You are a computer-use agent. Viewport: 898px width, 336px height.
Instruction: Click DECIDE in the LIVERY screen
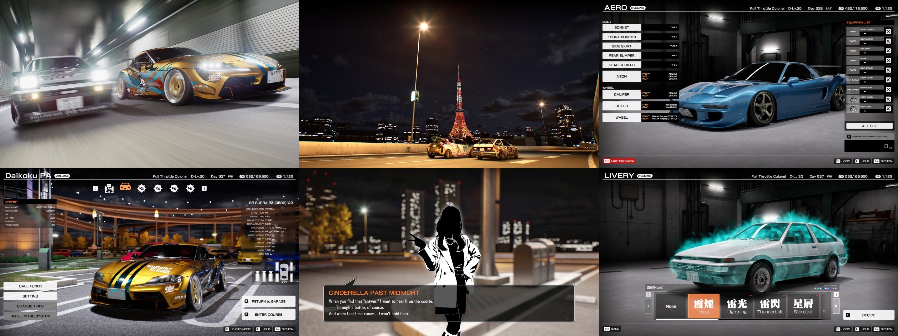[x=869, y=315]
